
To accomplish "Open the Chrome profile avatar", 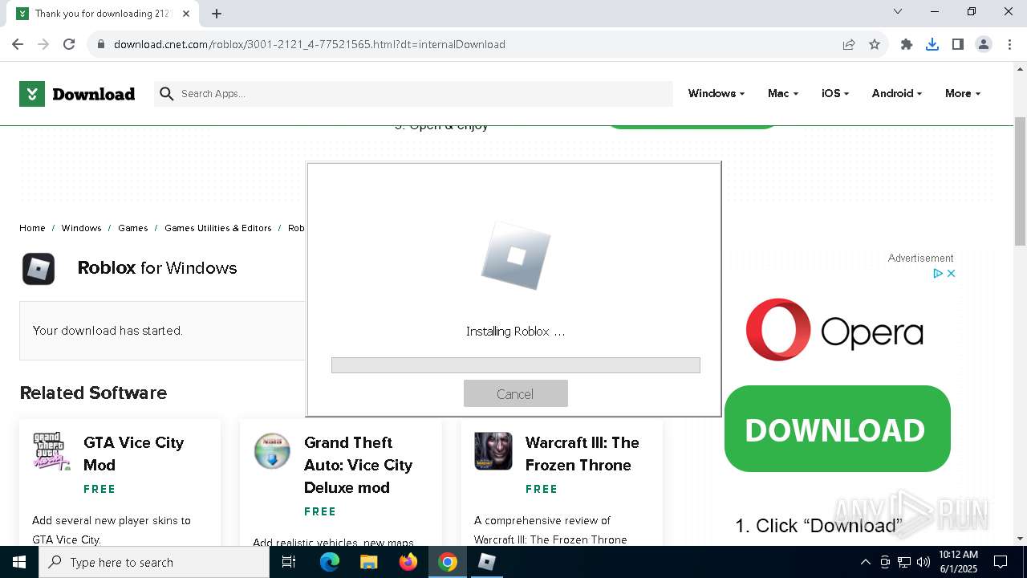I will (x=984, y=44).
